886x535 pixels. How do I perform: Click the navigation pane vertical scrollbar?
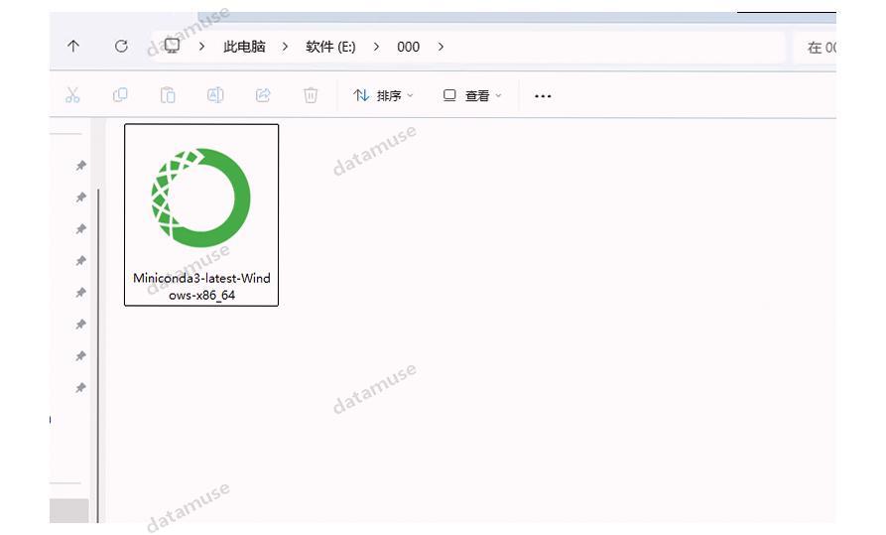tap(98, 355)
